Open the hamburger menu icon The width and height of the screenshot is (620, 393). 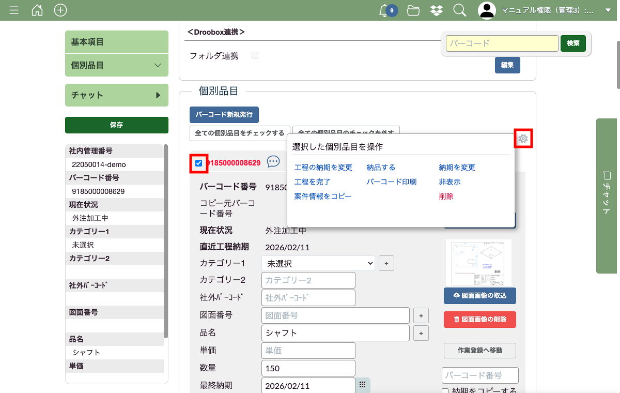coord(14,10)
